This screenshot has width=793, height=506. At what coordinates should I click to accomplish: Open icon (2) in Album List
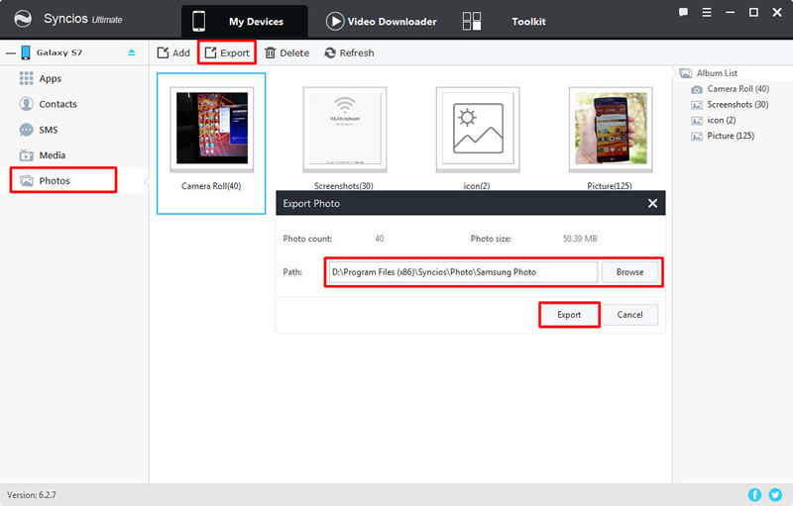(714, 120)
